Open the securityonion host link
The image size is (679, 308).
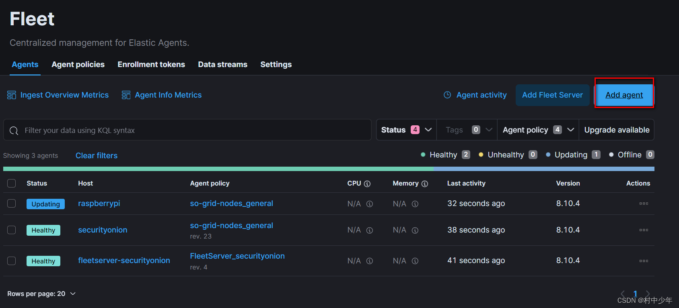(x=103, y=230)
